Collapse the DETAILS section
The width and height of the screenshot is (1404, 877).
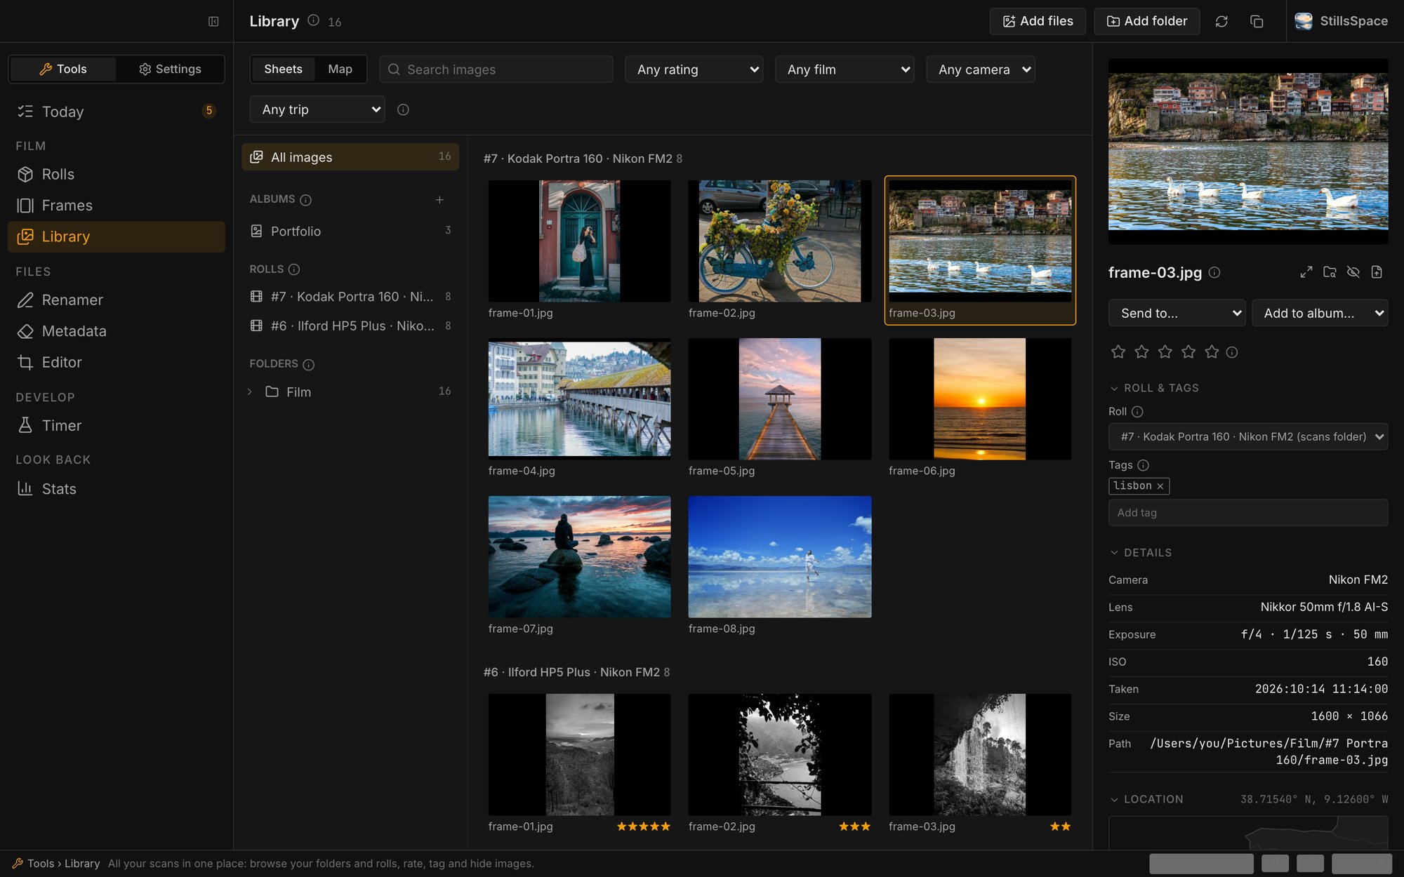(x=1140, y=553)
